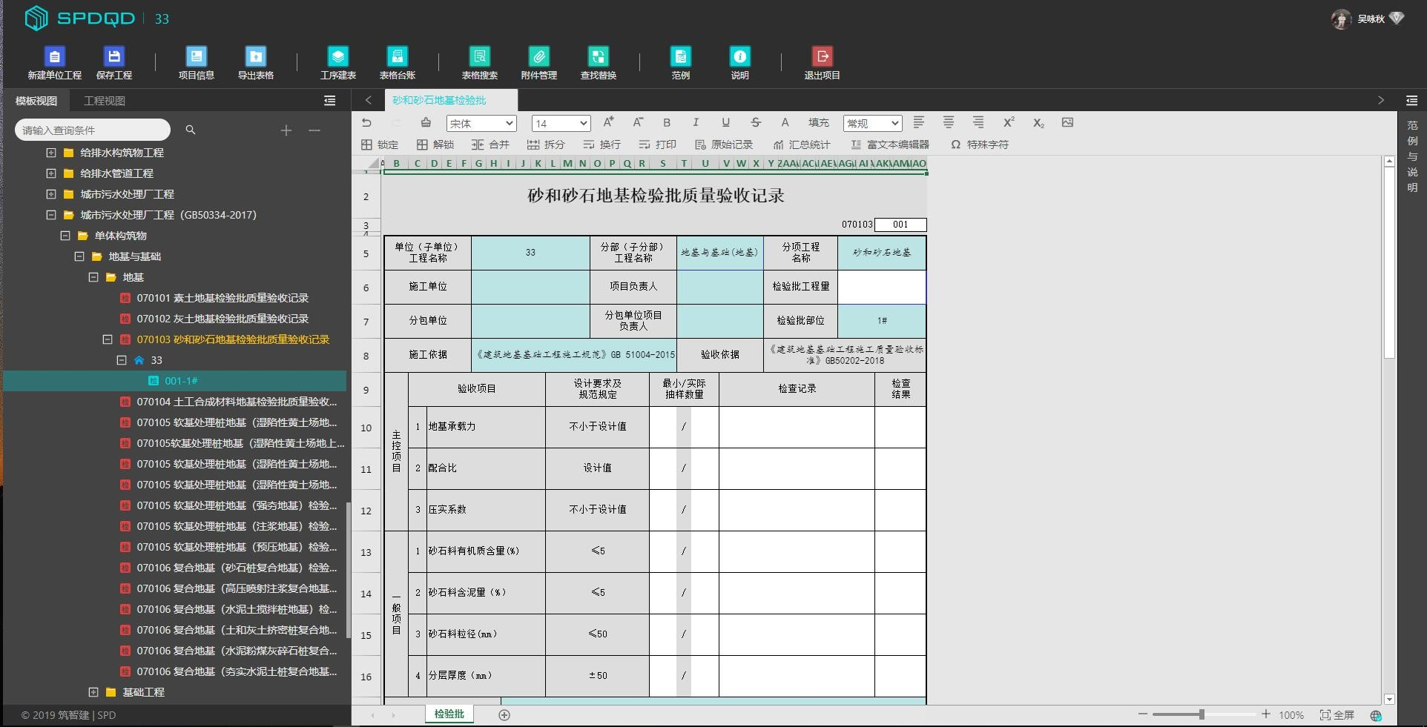Click the 导出表格 export icon
The height and width of the screenshot is (727, 1427).
coord(255,56)
